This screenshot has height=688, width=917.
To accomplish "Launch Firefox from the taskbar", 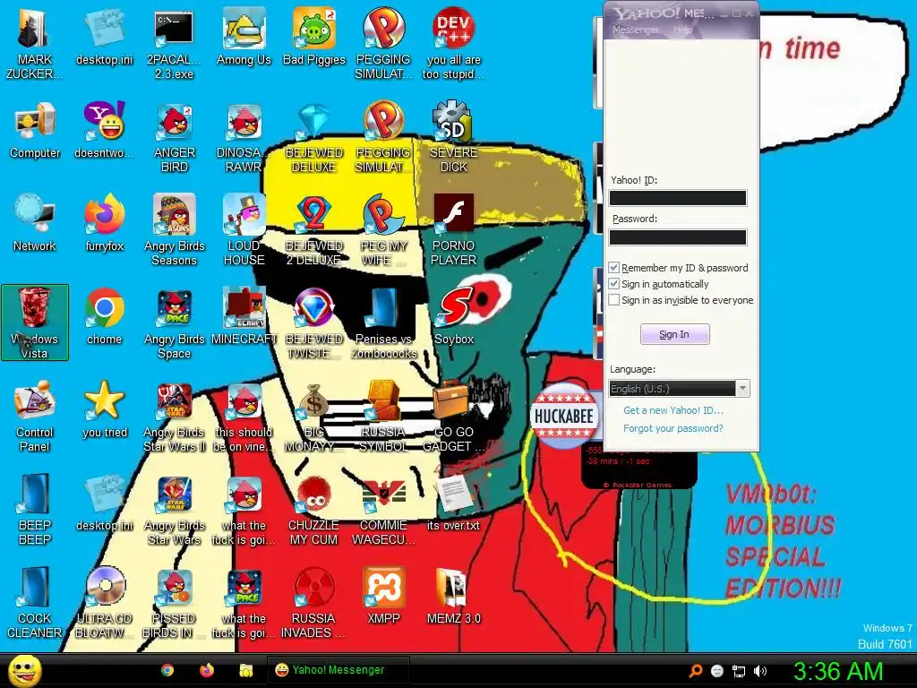I will click(x=207, y=670).
